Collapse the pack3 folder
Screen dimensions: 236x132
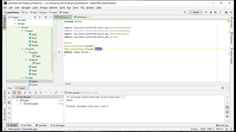(26, 53)
